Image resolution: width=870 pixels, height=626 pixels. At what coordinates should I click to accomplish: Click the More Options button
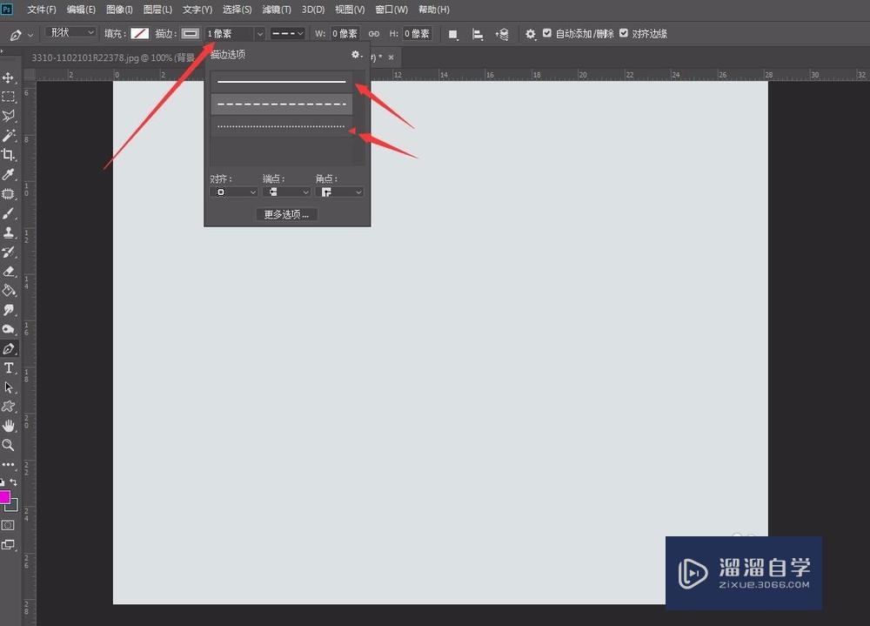point(287,214)
